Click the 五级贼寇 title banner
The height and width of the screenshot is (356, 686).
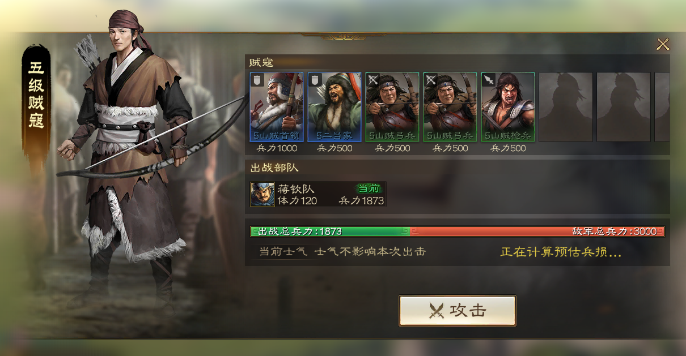pyautogui.click(x=36, y=96)
